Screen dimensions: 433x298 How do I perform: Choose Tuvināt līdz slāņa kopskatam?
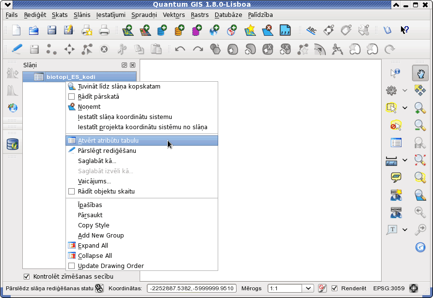[142, 87]
